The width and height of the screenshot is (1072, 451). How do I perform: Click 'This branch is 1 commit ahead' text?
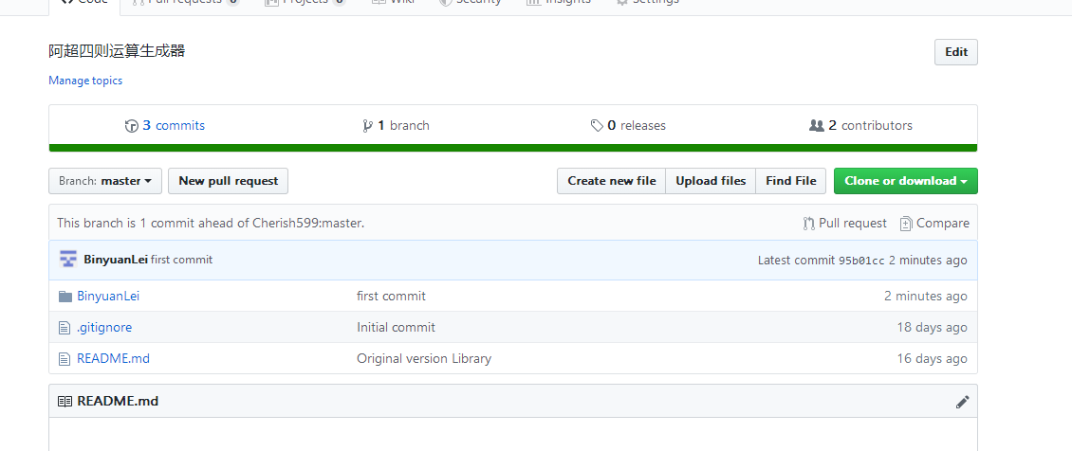coord(211,223)
